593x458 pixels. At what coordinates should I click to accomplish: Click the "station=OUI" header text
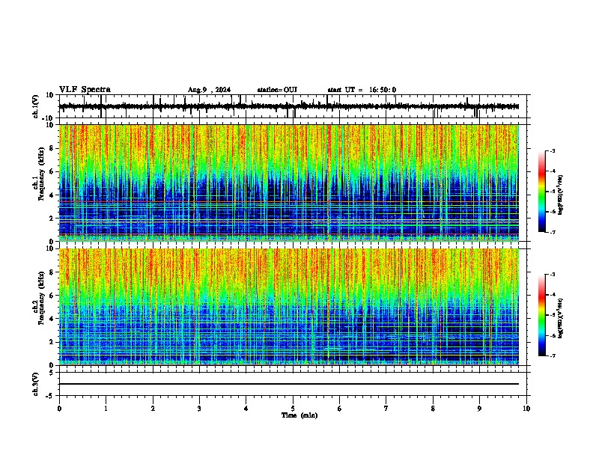(x=277, y=90)
